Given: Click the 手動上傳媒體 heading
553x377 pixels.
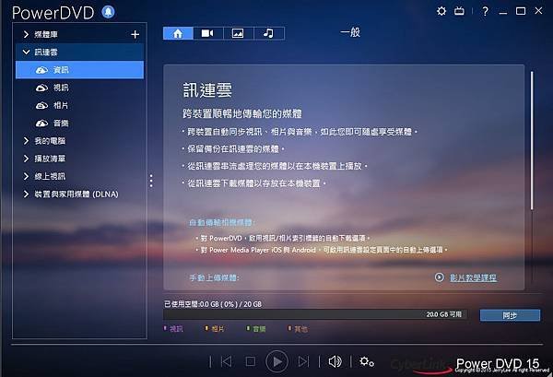Looking at the screenshot, I should point(214,277).
